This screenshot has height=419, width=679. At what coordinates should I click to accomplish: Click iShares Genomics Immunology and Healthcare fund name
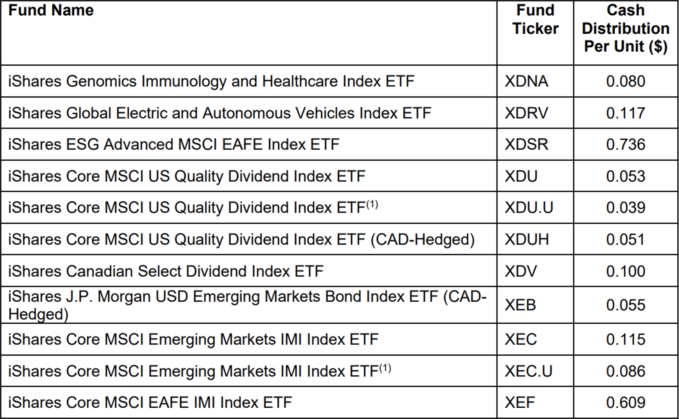(211, 82)
